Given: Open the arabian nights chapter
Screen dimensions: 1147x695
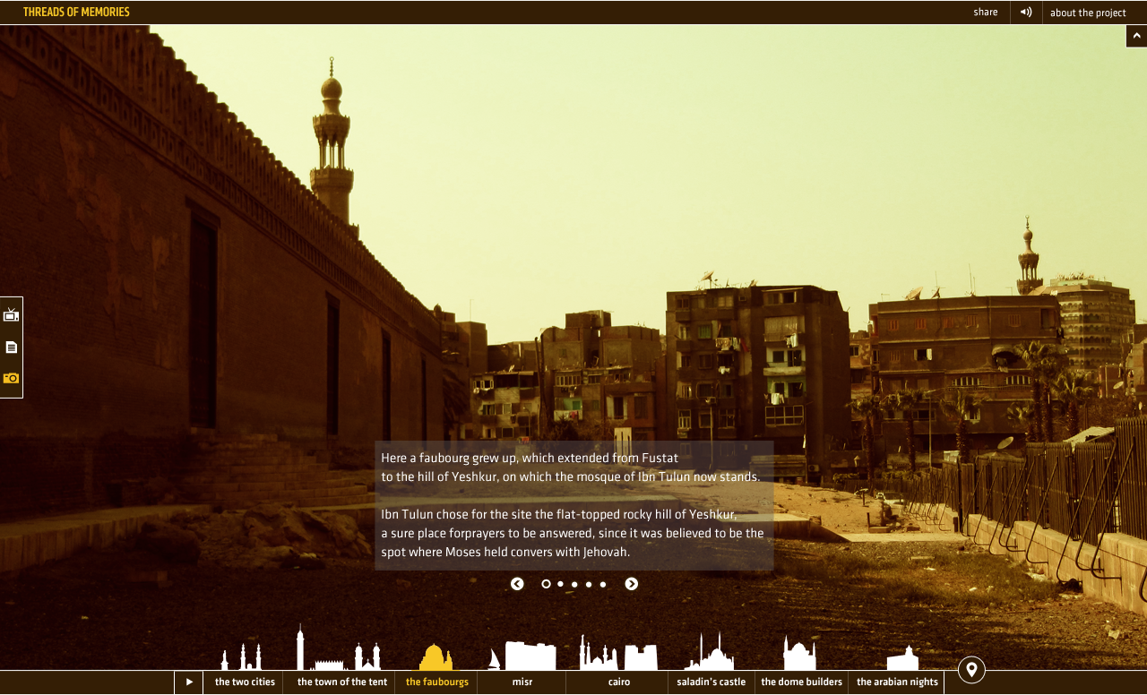Looking at the screenshot, I should click(x=897, y=682).
